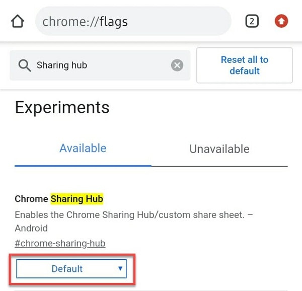Screen dimensions: 302x291
Task: Click the Experiments heading
Action: 62,107
